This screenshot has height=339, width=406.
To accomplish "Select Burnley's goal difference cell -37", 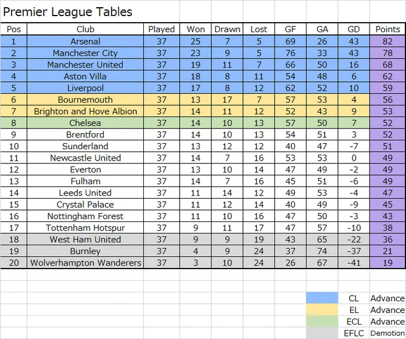I will pos(353,251).
